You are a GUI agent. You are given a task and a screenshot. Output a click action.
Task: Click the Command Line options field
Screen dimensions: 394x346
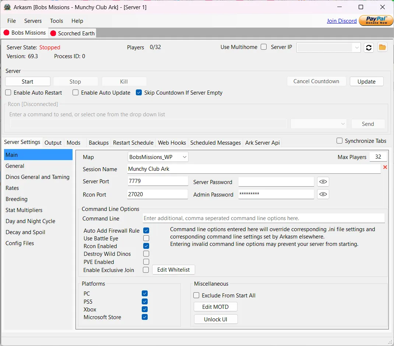click(264, 218)
